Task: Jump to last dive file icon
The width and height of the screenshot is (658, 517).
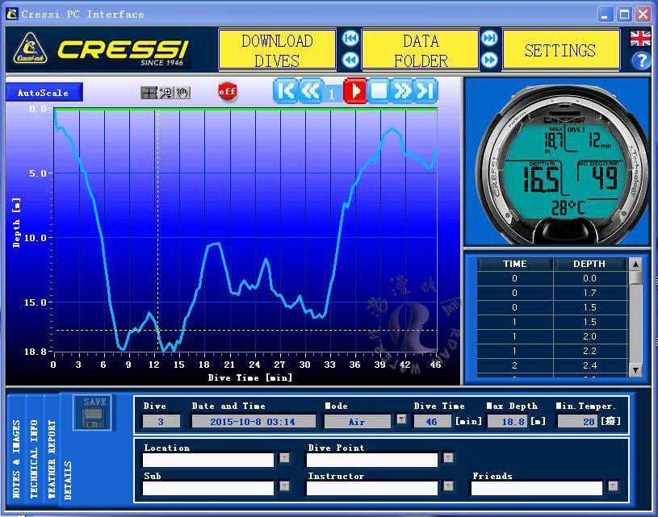Action: click(489, 39)
